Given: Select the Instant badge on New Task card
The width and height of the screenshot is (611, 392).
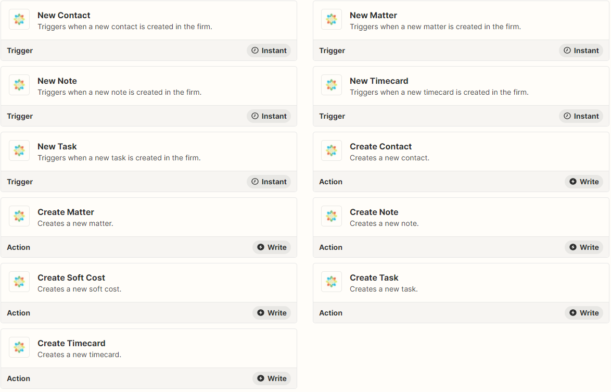Looking at the screenshot, I should click(x=269, y=182).
